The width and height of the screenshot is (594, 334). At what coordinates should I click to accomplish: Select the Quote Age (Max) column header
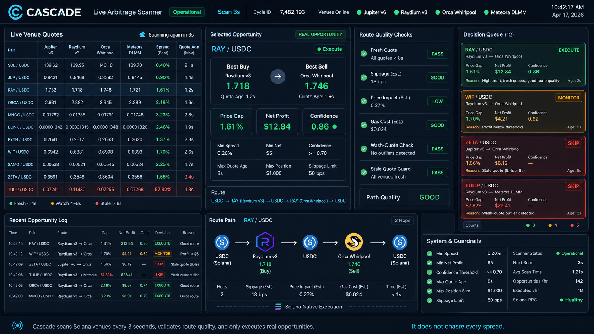pos(189,50)
